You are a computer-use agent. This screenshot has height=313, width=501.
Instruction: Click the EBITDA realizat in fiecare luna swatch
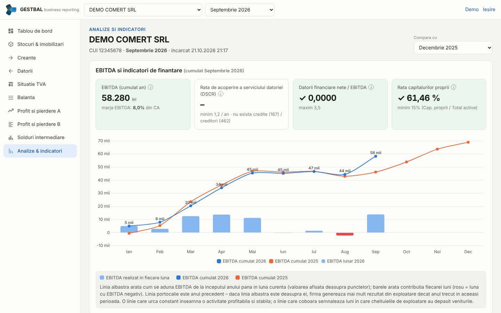click(102, 278)
